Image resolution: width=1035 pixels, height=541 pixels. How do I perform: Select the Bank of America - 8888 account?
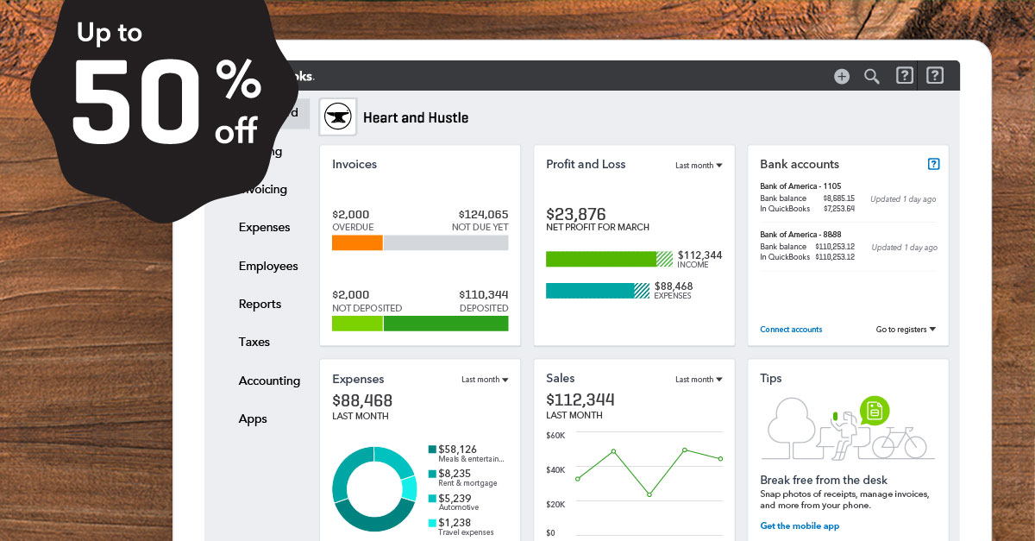800,234
